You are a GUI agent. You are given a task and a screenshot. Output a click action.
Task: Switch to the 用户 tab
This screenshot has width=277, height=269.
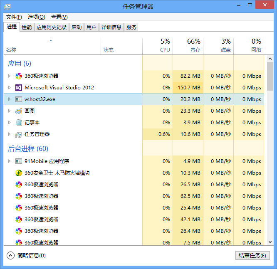click(x=92, y=27)
